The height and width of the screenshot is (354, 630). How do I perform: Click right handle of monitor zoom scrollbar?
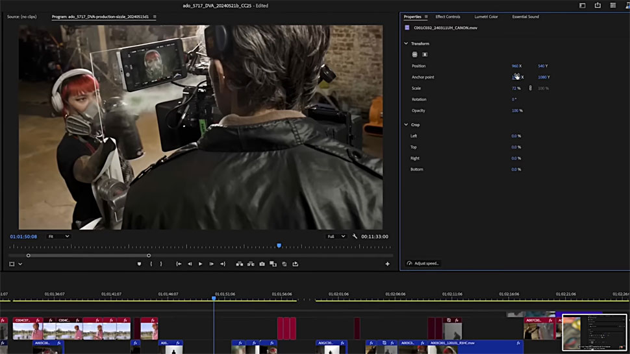click(149, 255)
